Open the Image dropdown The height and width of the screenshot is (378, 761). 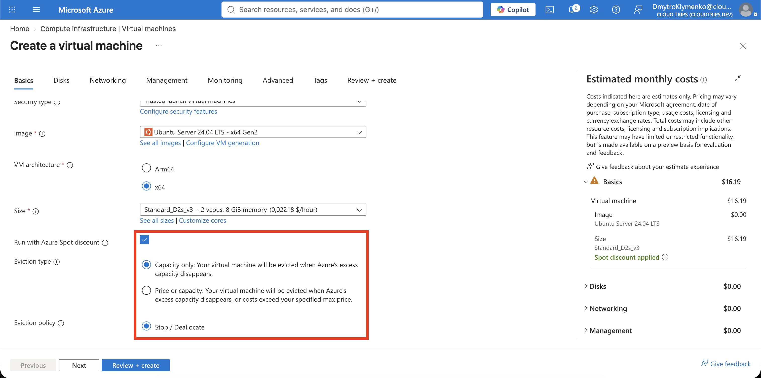(253, 132)
